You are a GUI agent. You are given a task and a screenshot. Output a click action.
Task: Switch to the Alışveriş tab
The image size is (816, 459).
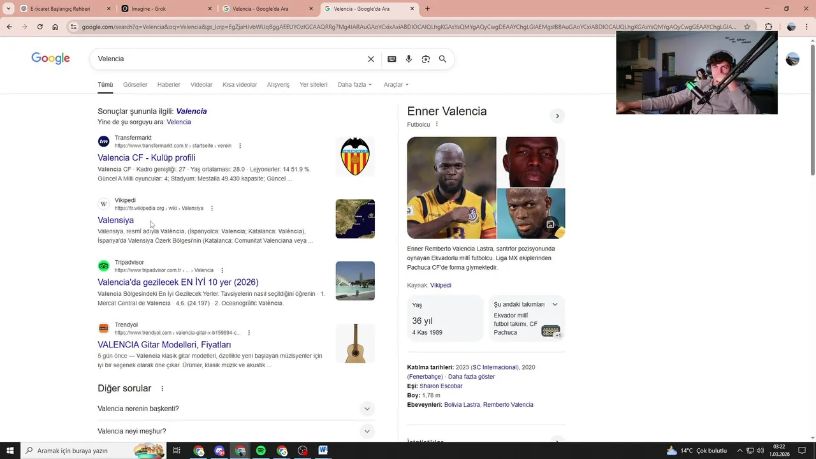pos(278,85)
